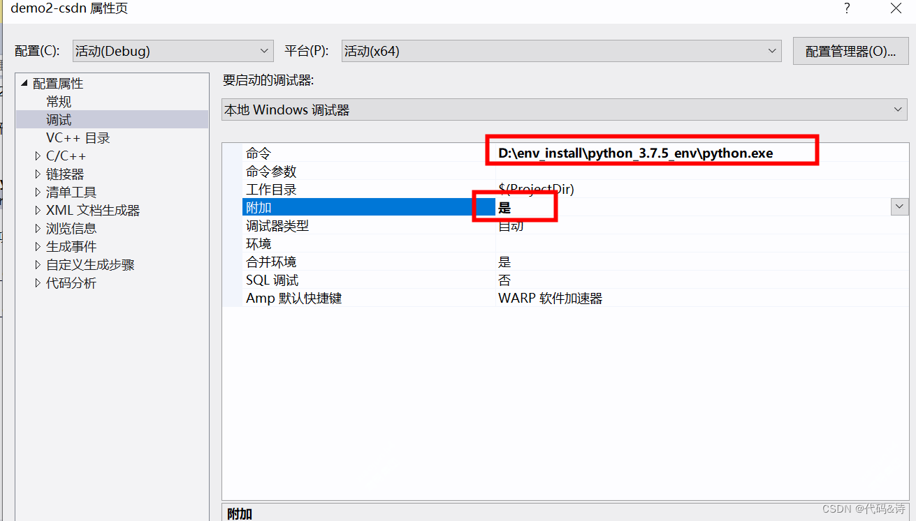Open the VC++ 目录 page
The width and height of the screenshot is (916, 521).
tap(77, 137)
